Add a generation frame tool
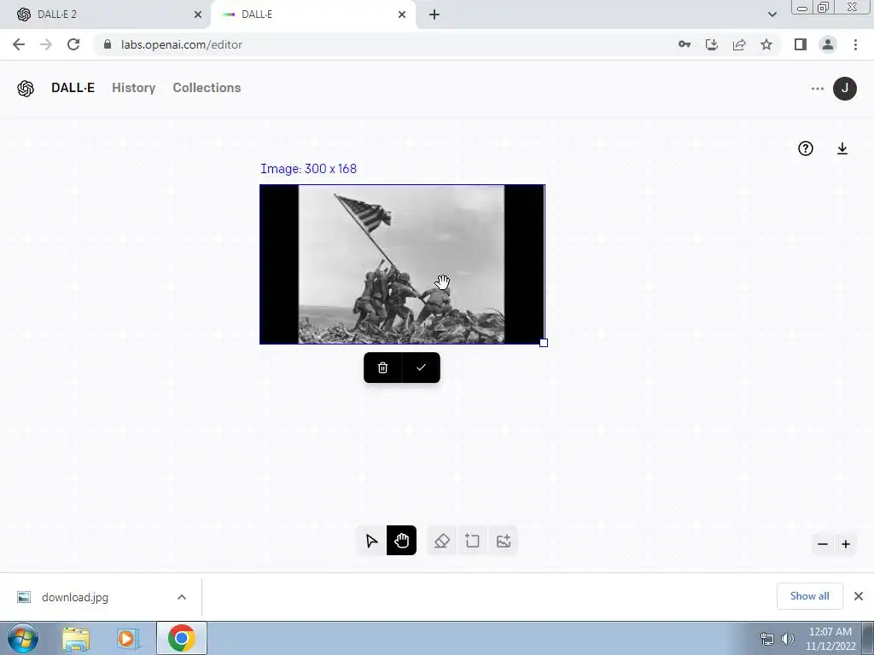874x655 pixels. pos(472,541)
